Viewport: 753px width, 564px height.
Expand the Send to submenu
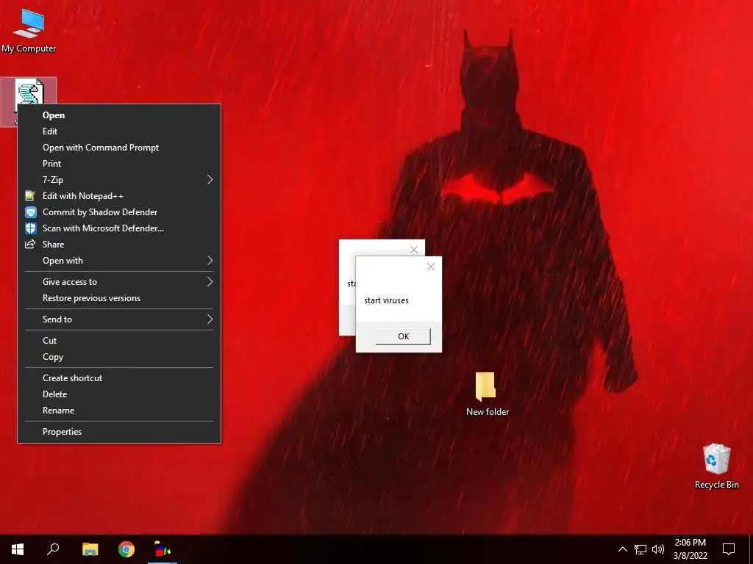[119, 319]
